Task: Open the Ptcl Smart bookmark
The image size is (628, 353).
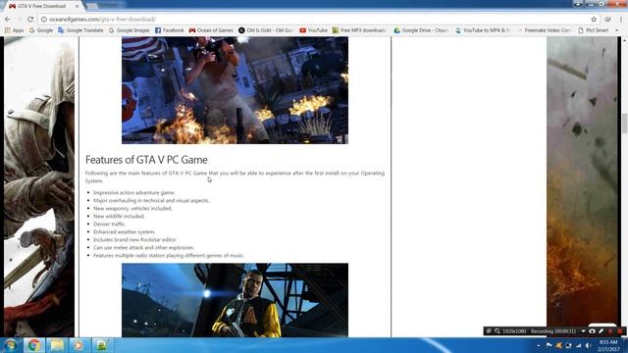Action: point(593,30)
